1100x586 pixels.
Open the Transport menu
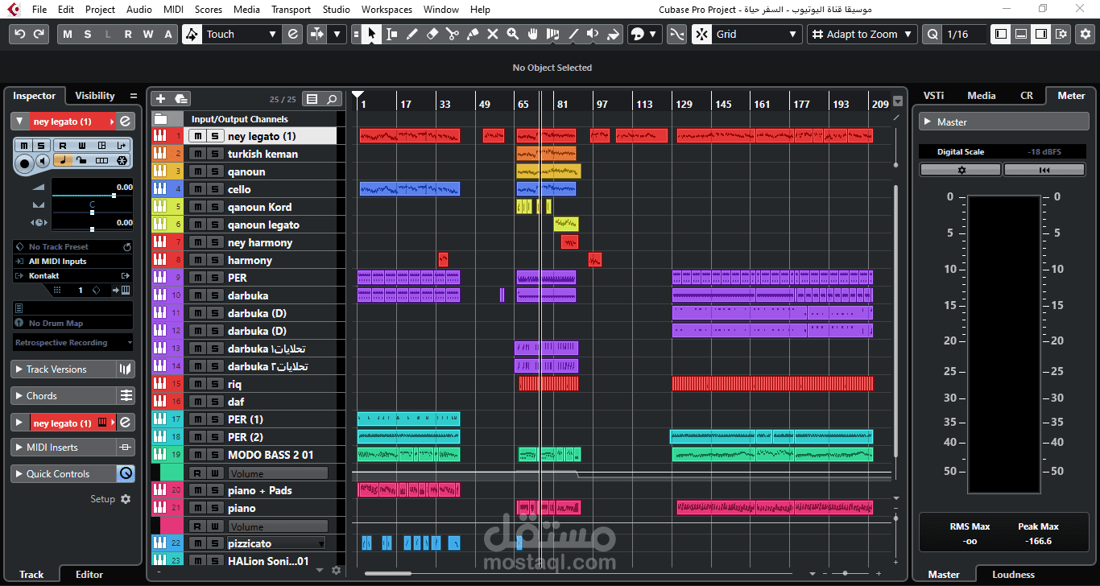[291, 10]
